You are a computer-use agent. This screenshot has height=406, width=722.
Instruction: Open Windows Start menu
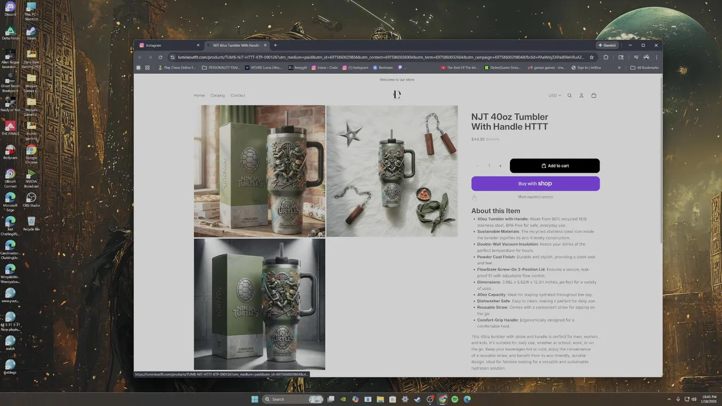click(254, 399)
